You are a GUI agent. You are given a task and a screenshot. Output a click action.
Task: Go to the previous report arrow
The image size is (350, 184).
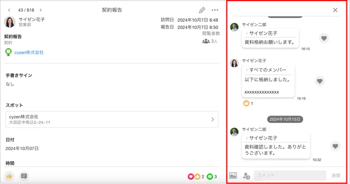click(x=9, y=10)
